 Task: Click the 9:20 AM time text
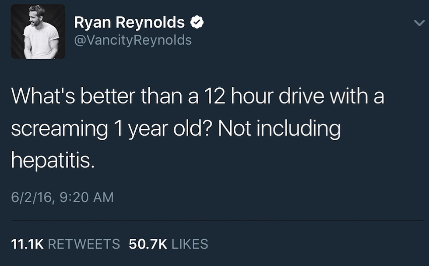[85, 197]
